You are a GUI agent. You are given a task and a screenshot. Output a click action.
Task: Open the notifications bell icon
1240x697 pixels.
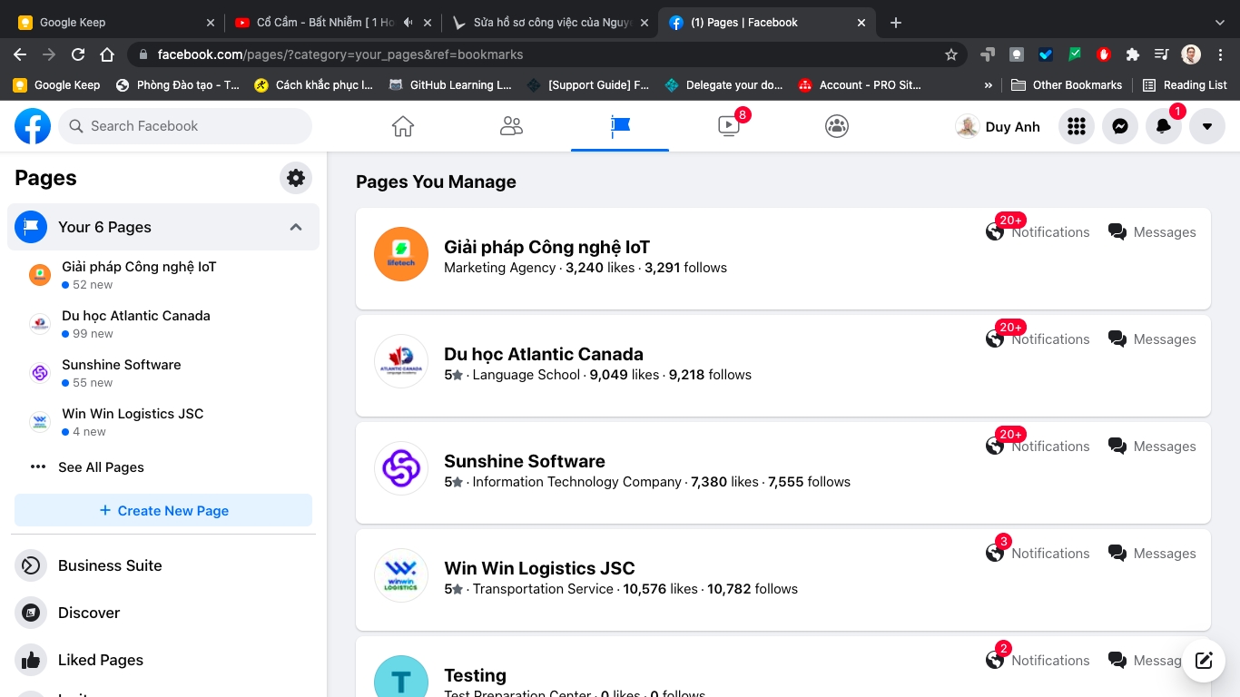[x=1164, y=127]
